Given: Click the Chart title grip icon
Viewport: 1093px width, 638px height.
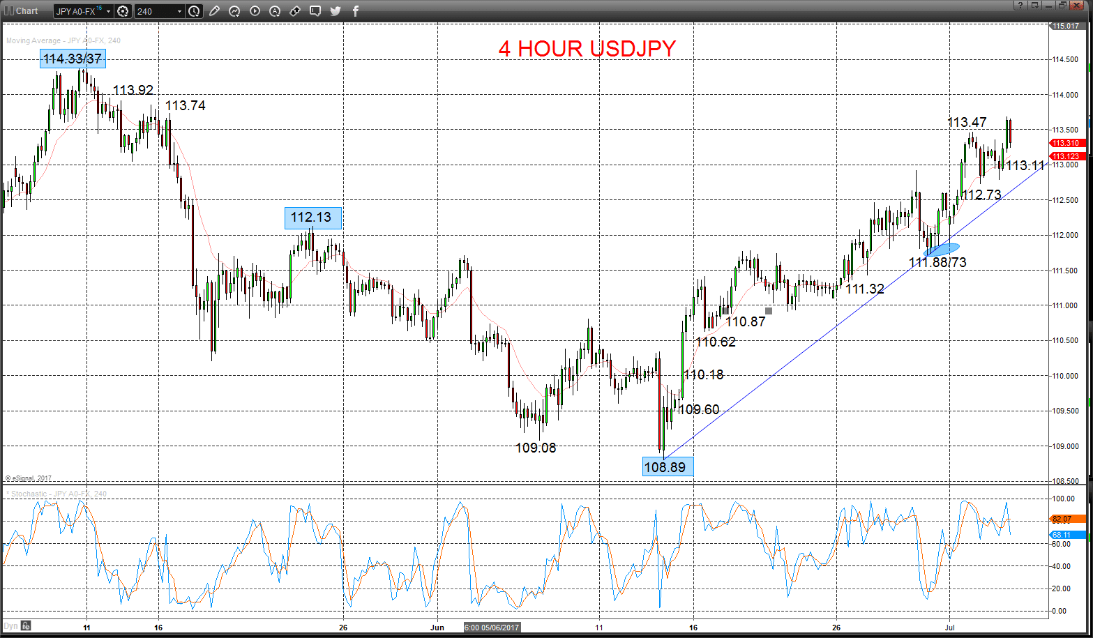Looking at the screenshot, I should click(8, 10).
